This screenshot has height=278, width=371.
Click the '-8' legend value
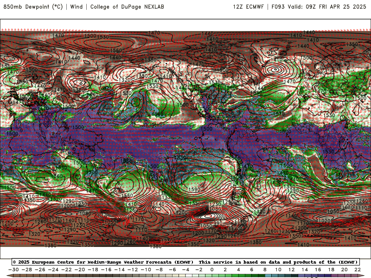point(159,270)
